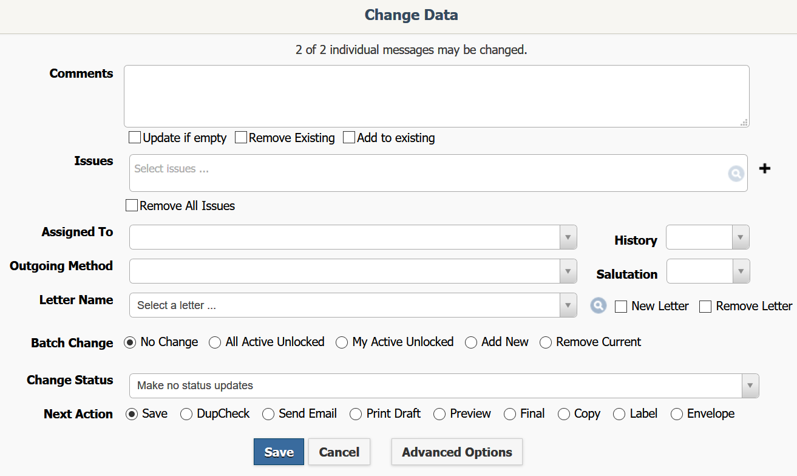
Task: Check the New Letter checkbox
Action: (x=621, y=307)
